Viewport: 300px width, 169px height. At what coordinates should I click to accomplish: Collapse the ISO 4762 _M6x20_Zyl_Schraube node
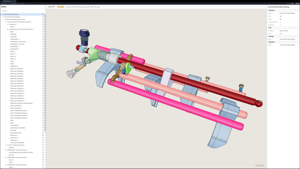click(6, 145)
